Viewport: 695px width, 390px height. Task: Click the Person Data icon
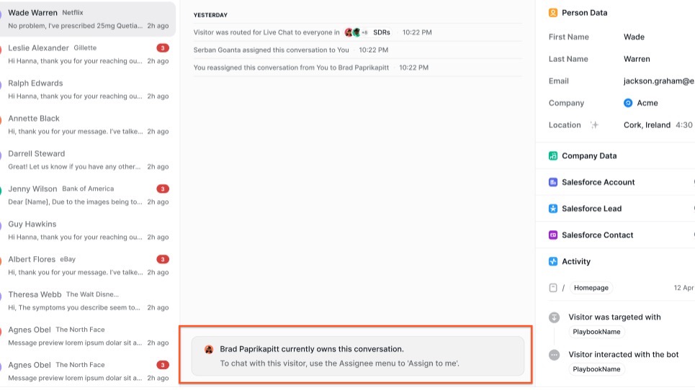coord(553,13)
